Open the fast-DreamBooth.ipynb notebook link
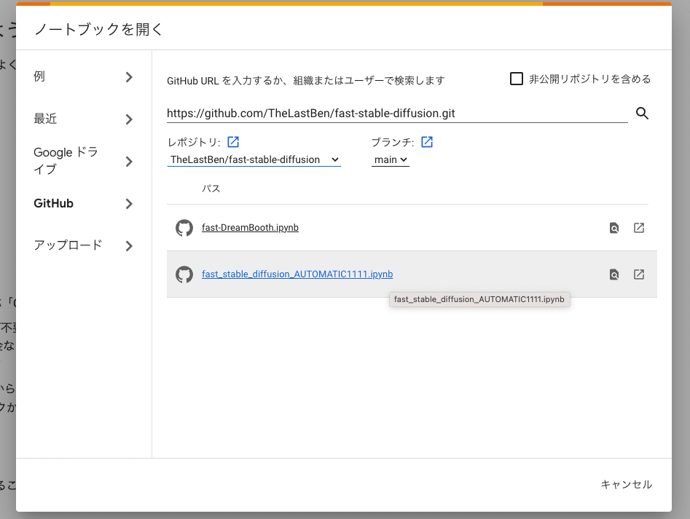The width and height of the screenshot is (690, 519). 250,228
